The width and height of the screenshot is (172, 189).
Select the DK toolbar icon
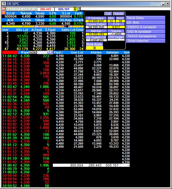(x=35, y=9)
